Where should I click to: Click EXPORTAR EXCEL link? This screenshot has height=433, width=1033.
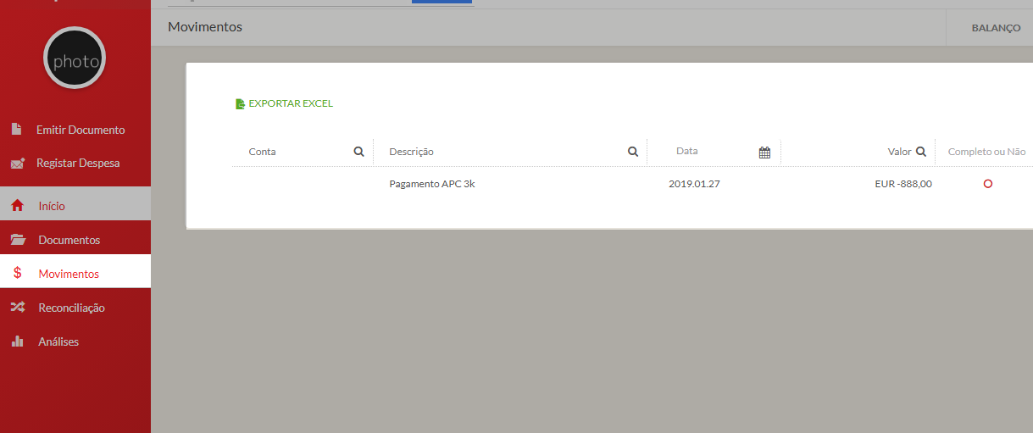(291, 103)
